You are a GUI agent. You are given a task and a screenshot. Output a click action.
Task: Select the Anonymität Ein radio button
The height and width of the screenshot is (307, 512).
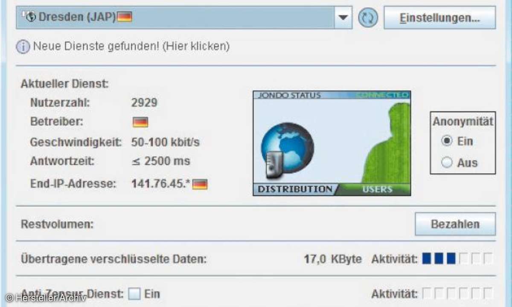(x=447, y=141)
